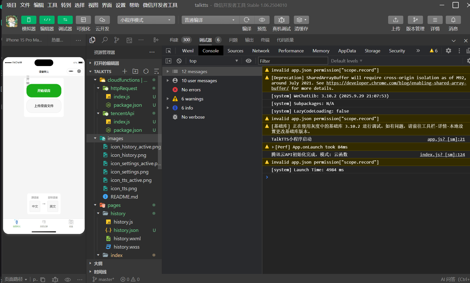
Task: Open the Default levels dropdown
Action: [x=347, y=61]
